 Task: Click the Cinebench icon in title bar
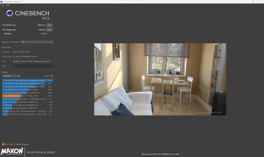pos(2,1)
